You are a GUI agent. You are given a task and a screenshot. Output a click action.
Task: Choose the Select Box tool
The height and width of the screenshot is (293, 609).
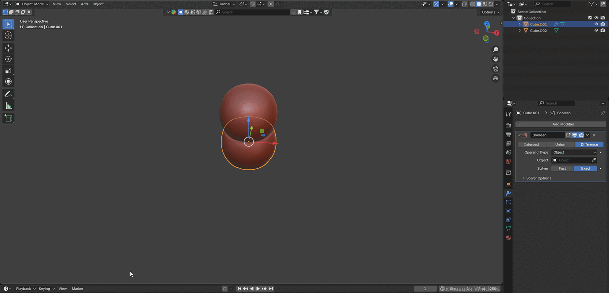click(8, 24)
